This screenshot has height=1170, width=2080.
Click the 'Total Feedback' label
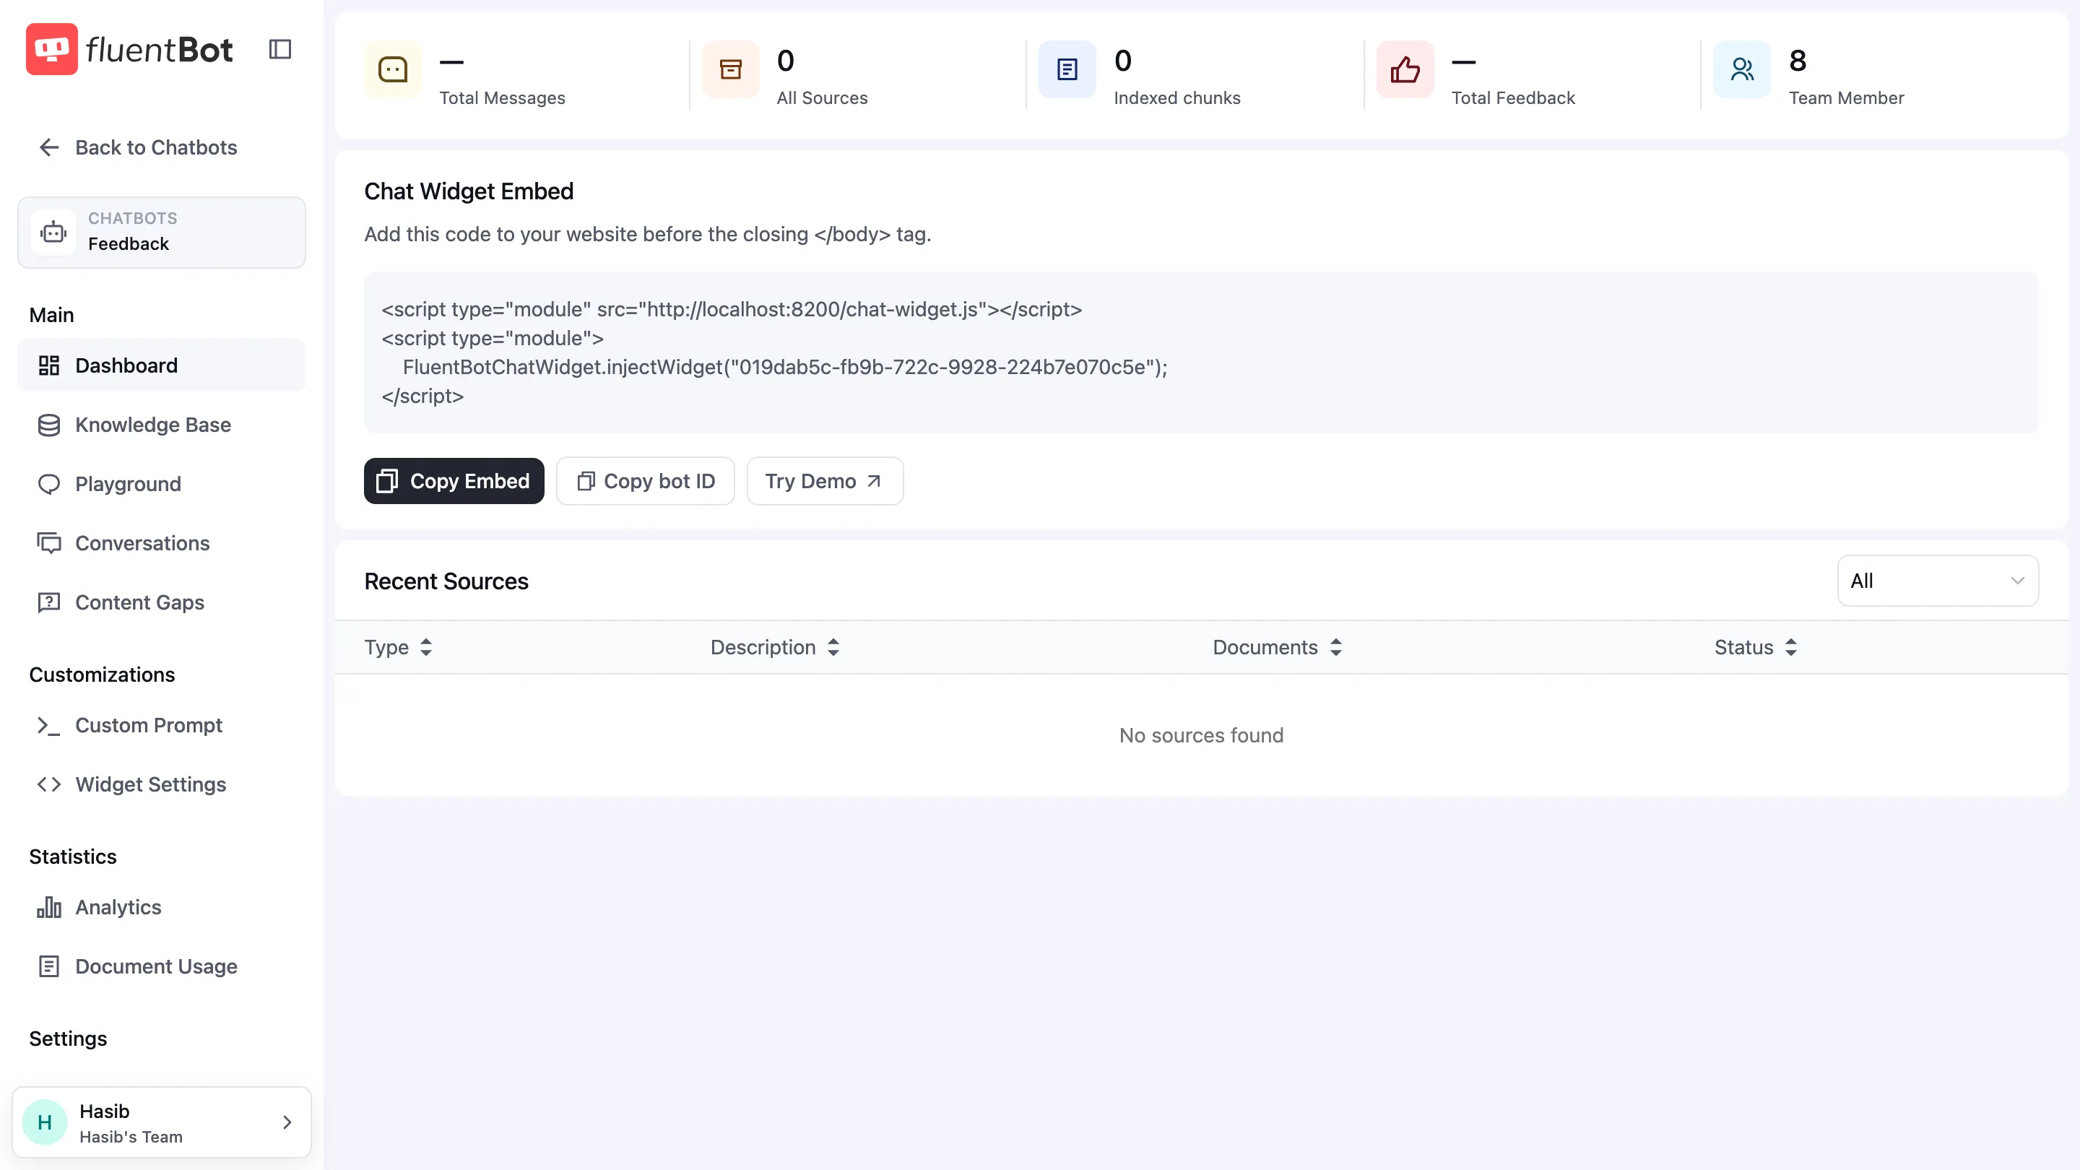pyautogui.click(x=1512, y=97)
